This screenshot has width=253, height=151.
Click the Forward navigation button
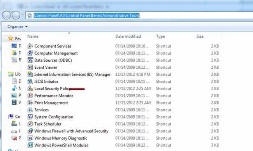point(16,15)
